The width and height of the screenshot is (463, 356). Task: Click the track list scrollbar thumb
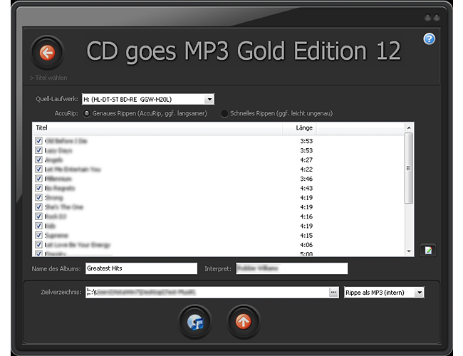[x=409, y=168]
